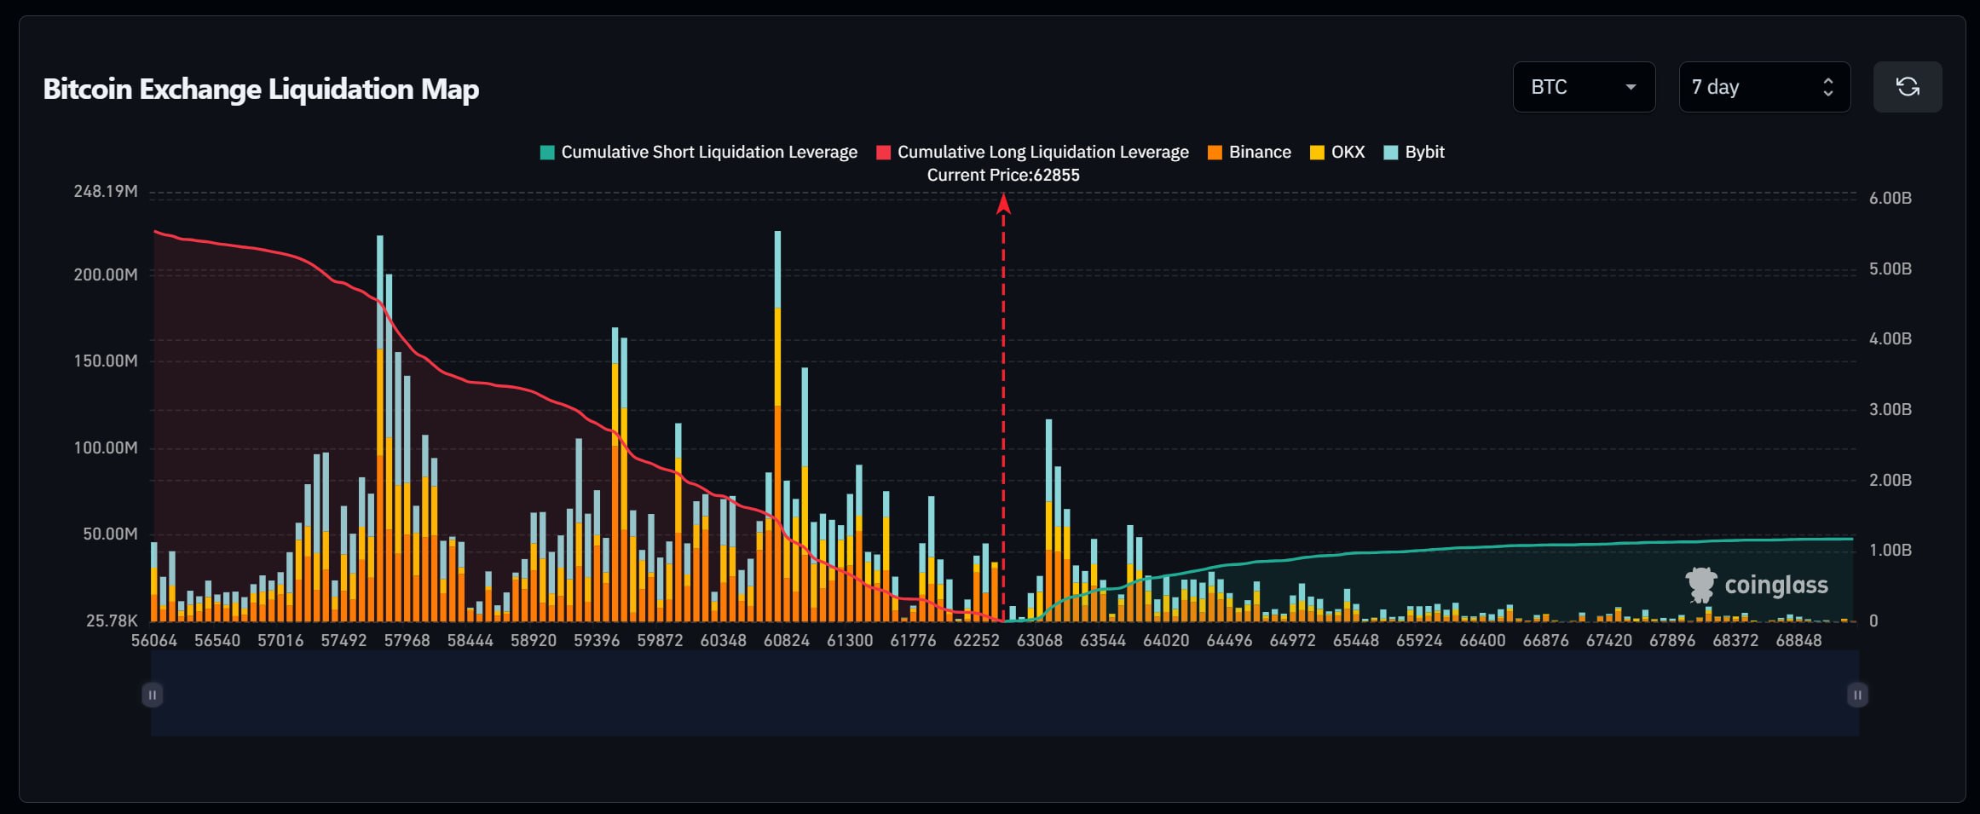This screenshot has height=814, width=1980.
Task: Click the 64972 price tick label
Action: (1293, 640)
